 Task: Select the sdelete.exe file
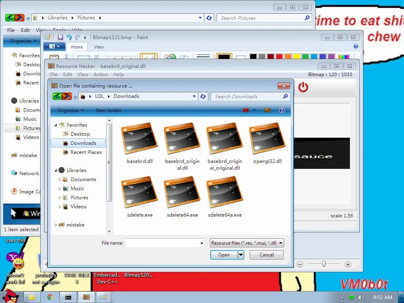click(139, 196)
